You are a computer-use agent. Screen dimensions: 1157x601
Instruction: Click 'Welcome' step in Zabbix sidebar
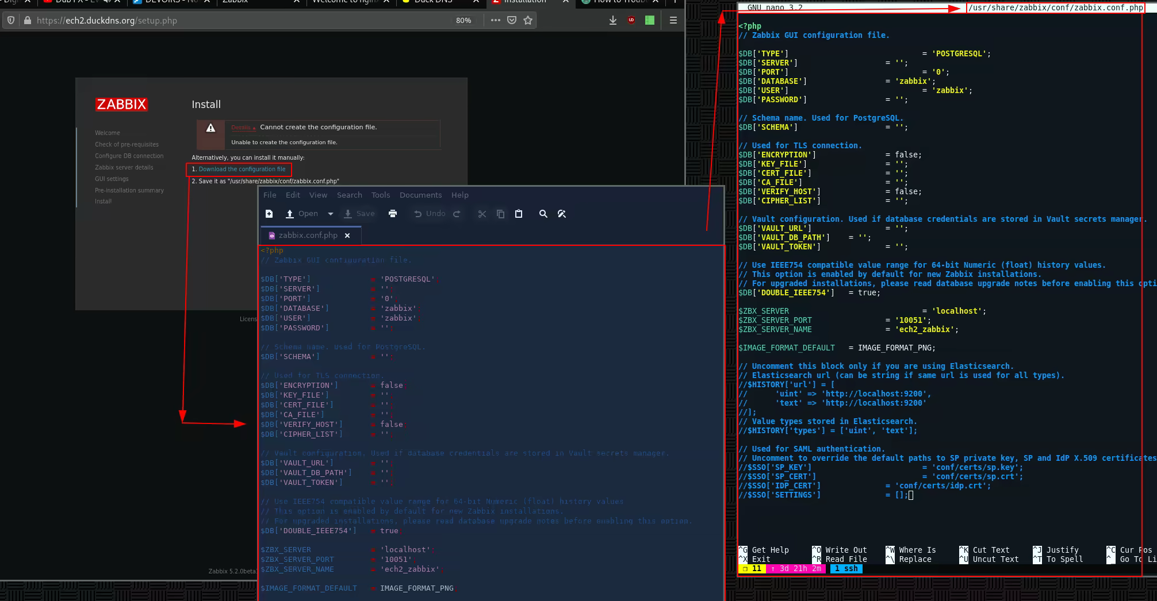coord(108,133)
